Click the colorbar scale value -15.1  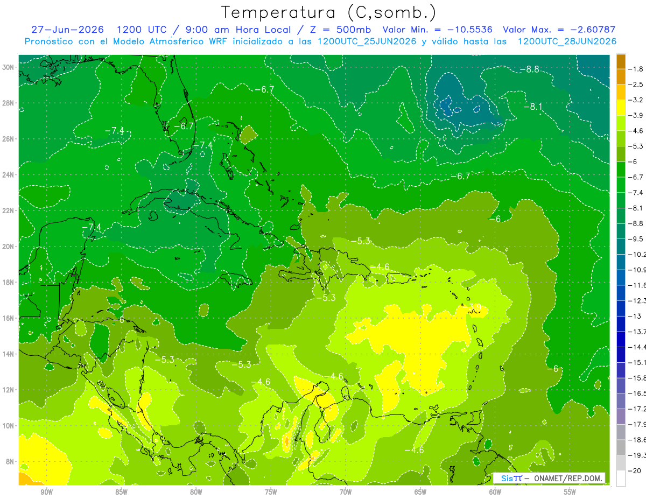click(x=637, y=363)
